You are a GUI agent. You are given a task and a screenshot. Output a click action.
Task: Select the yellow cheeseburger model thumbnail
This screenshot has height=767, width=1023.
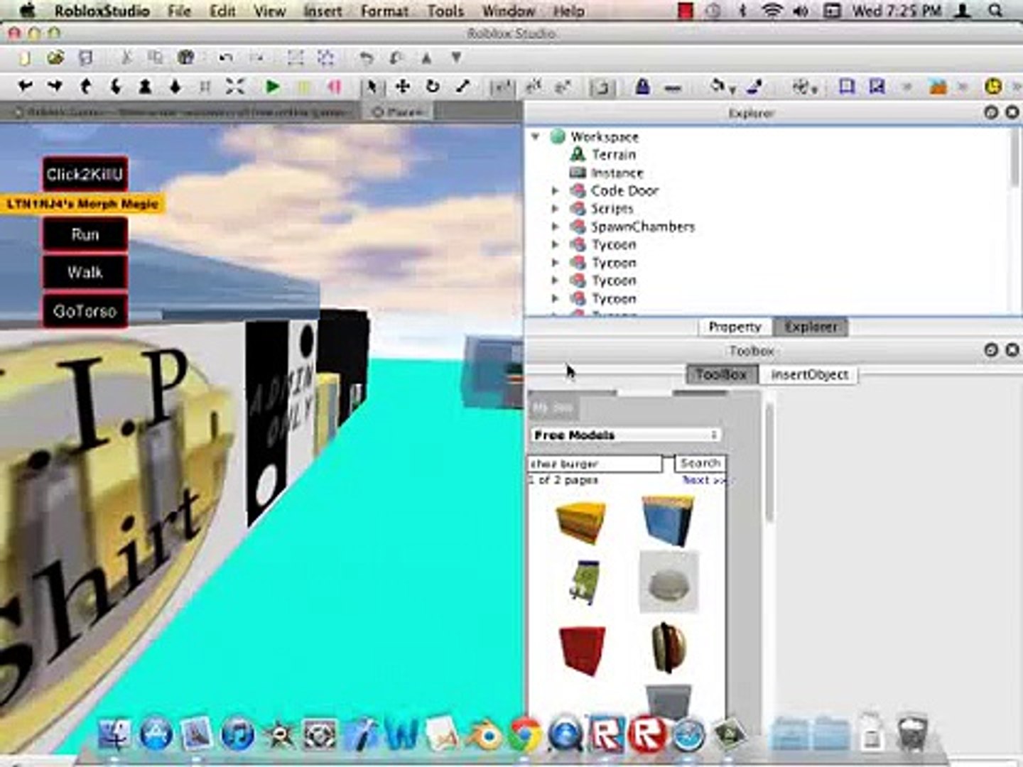(x=581, y=521)
